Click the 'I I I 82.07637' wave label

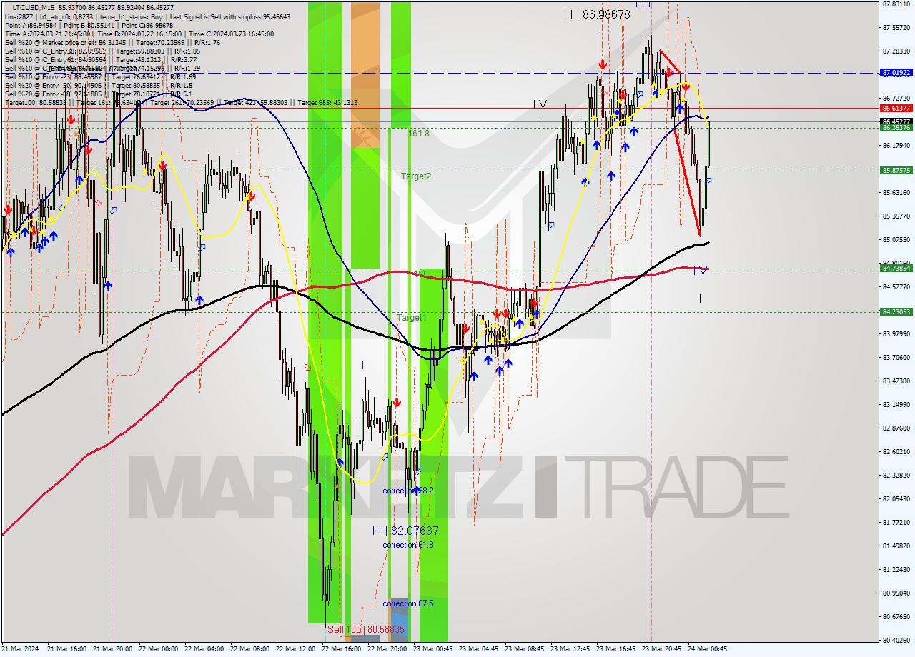click(405, 531)
